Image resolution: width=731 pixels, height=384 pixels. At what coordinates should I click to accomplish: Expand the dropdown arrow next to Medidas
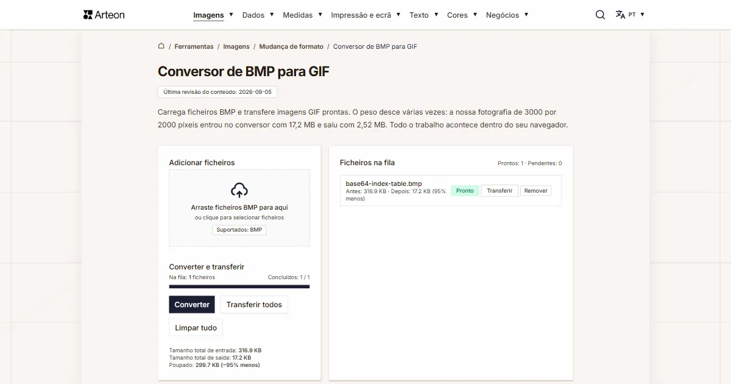coord(320,15)
